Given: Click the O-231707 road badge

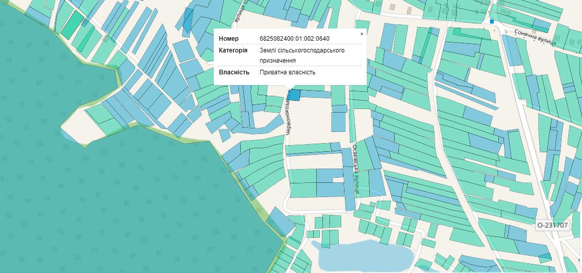Looking at the screenshot, I should [x=552, y=225].
